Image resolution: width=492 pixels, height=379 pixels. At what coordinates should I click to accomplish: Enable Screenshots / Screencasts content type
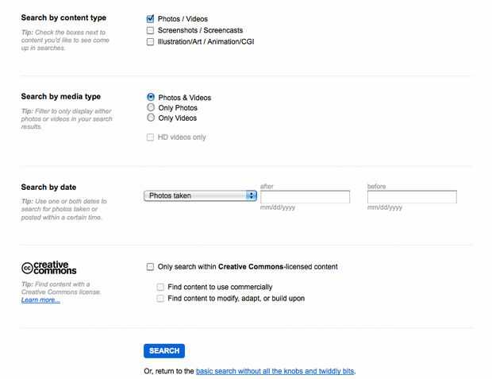tap(151, 30)
